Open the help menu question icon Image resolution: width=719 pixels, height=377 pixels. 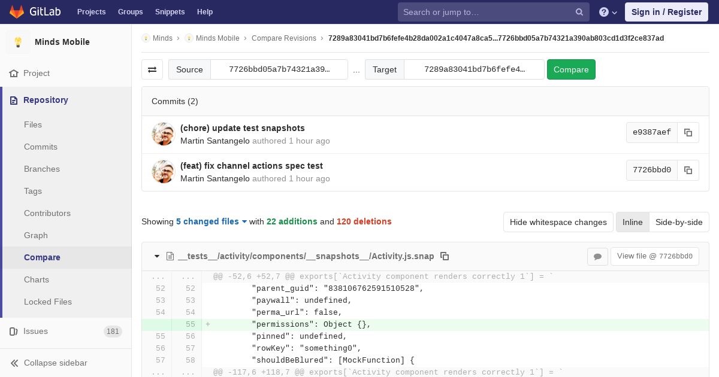coord(604,12)
